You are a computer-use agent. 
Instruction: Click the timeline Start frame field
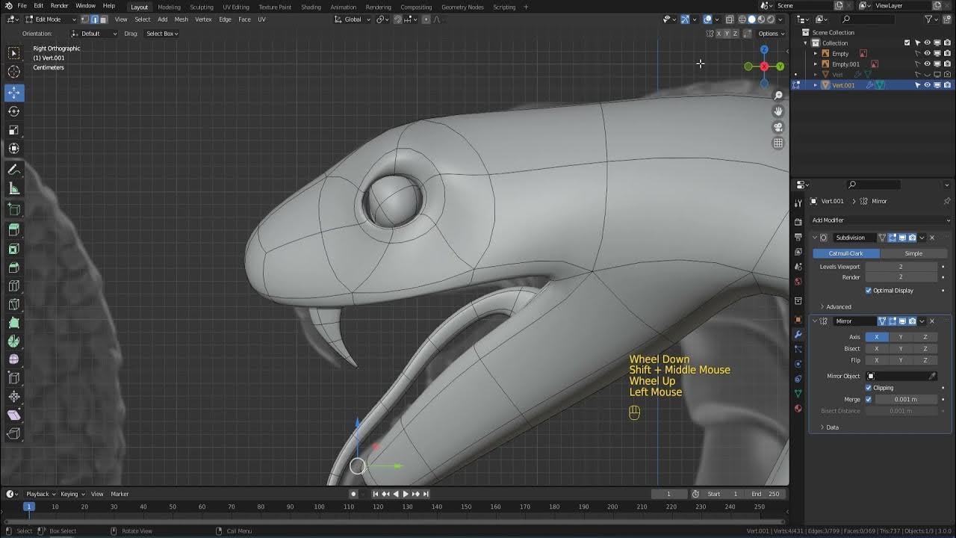tap(723, 494)
